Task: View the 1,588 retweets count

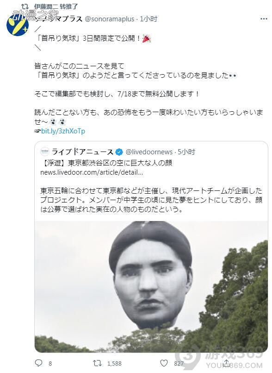Action: (114, 363)
